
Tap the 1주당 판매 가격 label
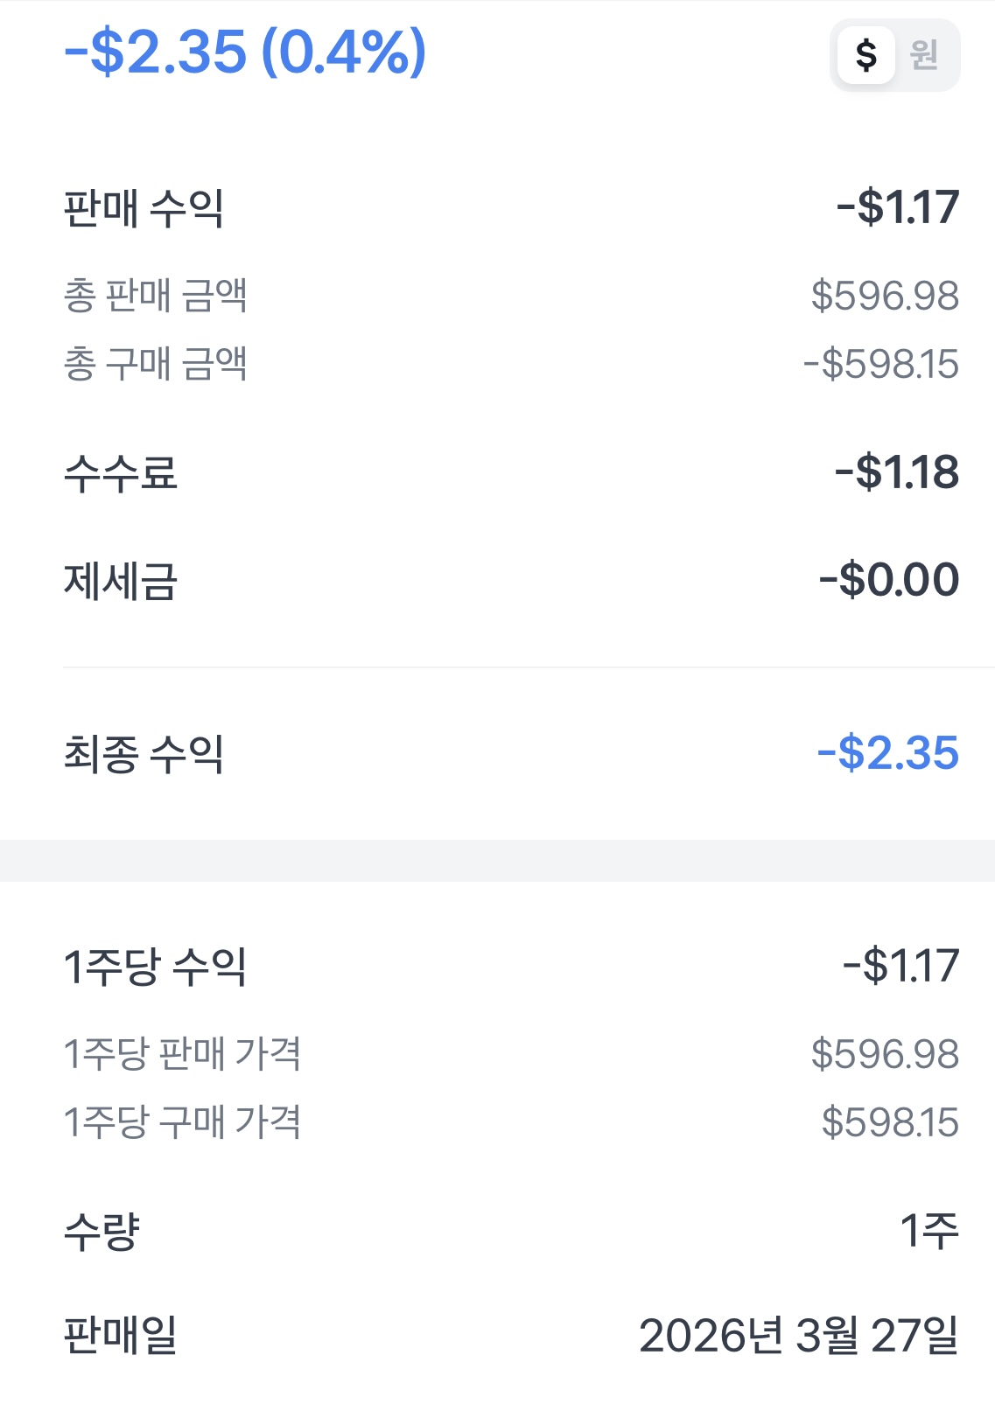coord(182,1053)
